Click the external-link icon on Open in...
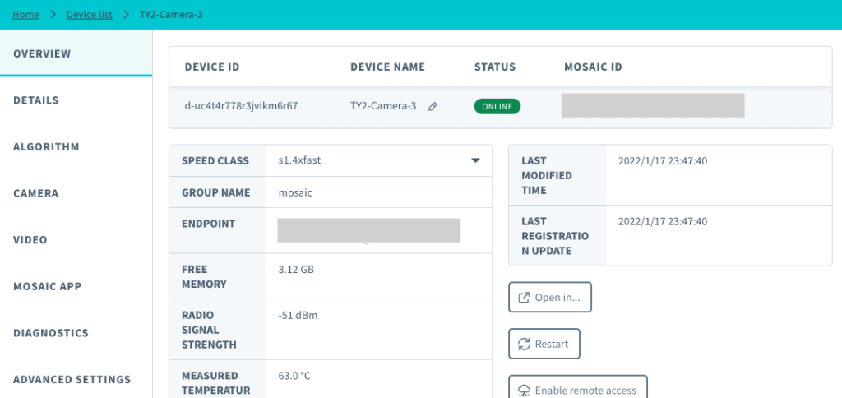This screenshot has width=842, height=398. 524,298
